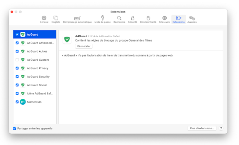Image resolution: width=239 pixels, height=145 pixels.
Task: Select the AdGuard Advanced row label
Action: click(x=40, y=43)
